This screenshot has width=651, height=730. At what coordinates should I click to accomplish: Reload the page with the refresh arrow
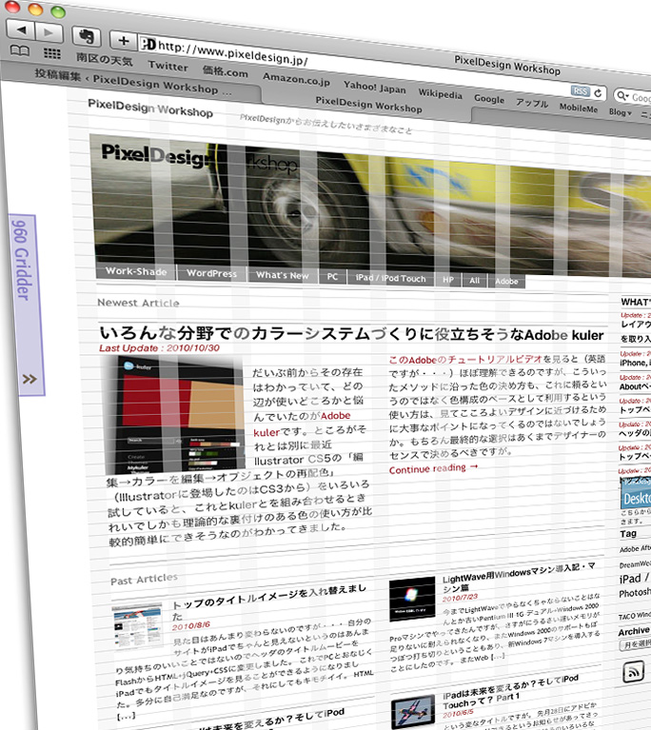(x=598, y=93)
